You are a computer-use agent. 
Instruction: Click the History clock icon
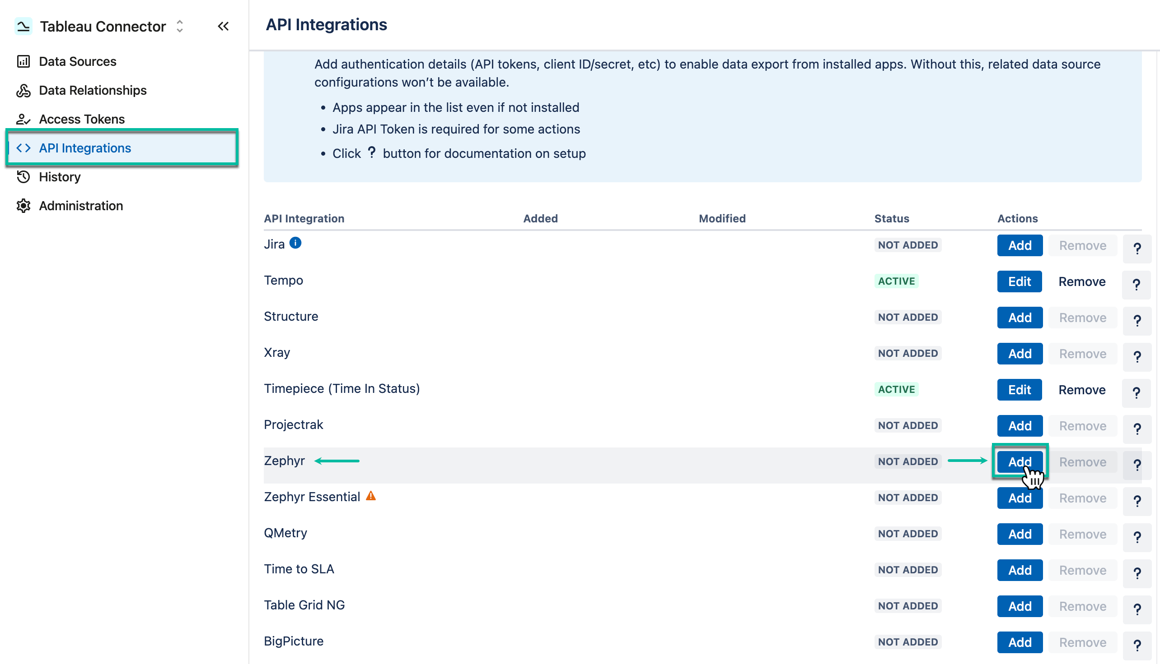[23, 177]
